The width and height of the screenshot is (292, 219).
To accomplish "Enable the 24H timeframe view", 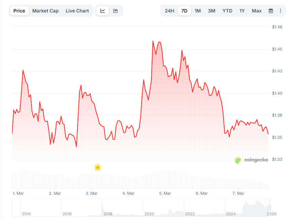I will click(169, 11).
